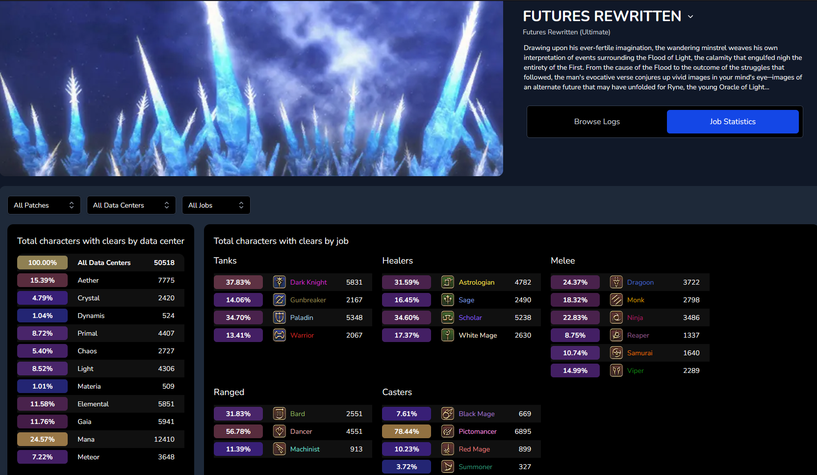Select the Crystal data center row
This screenshot has width=817, height=475.
[101, 298]
